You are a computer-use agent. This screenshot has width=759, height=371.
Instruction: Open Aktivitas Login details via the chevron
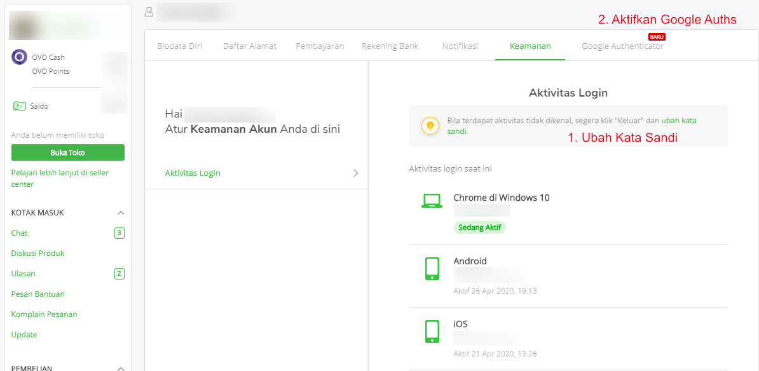[x=355, y=173]
